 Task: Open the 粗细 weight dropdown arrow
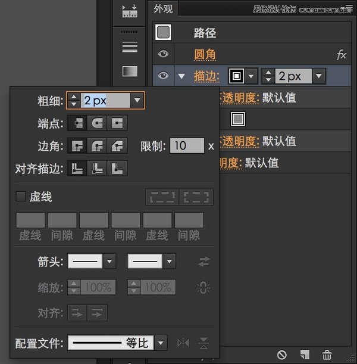pos(137,100)
